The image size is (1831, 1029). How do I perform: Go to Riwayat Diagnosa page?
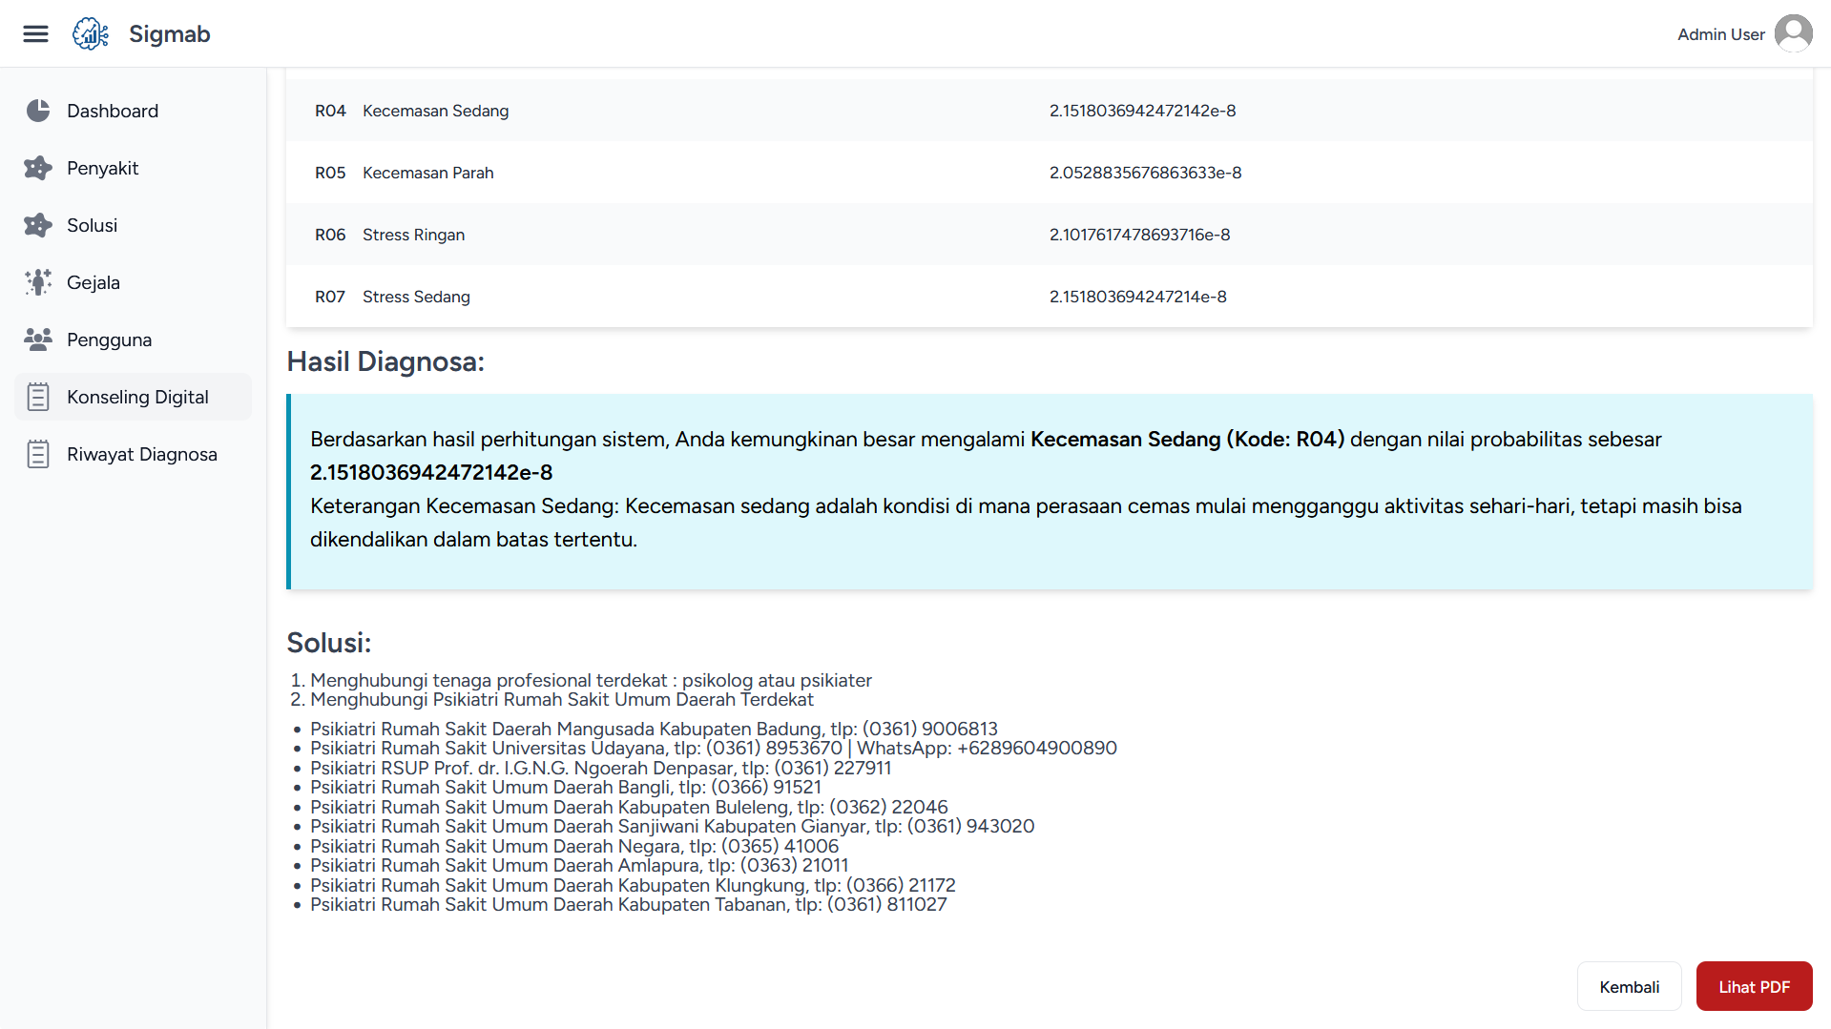[142, 454]
